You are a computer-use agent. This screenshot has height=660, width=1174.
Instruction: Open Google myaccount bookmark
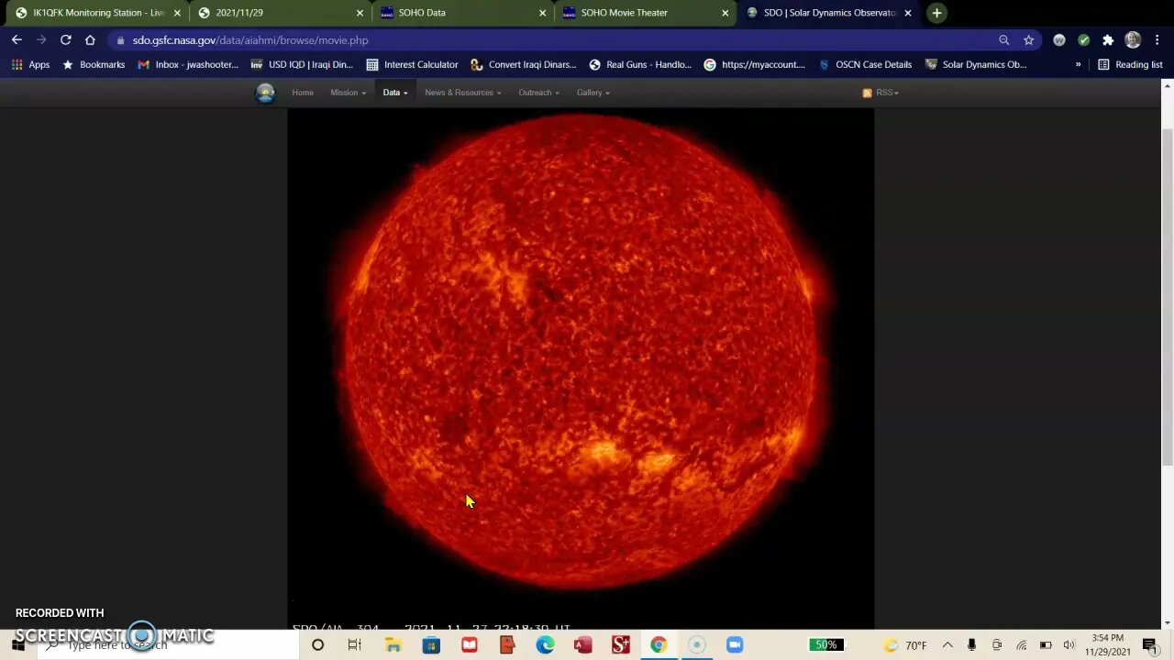coord(755,65)
